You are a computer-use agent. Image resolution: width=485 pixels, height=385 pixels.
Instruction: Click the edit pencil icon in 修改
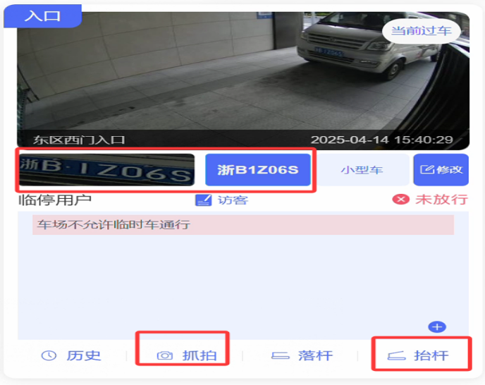tap(427, 170)
